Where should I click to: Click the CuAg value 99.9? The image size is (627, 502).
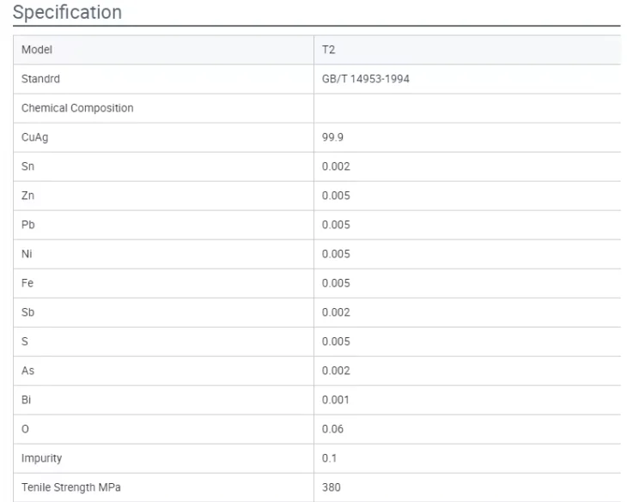(332, 136)
